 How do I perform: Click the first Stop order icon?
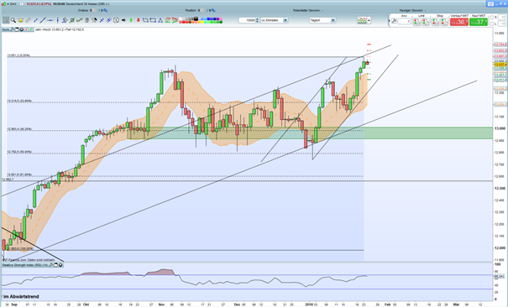pyautogui.click(x=435, y=22)
